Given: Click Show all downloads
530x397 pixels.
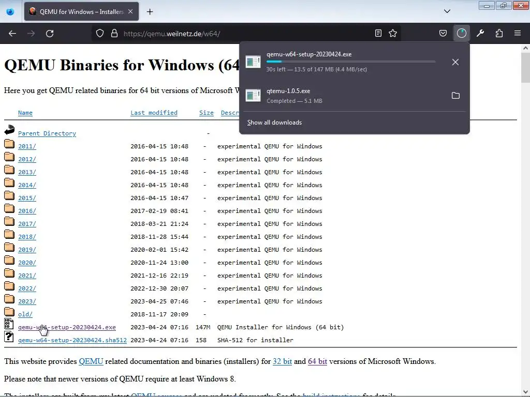Looking at the screenshot, I should [274, 123].
